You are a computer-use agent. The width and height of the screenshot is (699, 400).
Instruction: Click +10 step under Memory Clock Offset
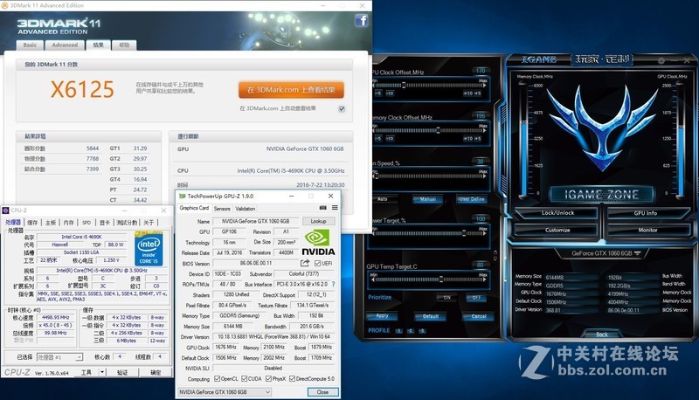pyautogui.click(x=468, y=139)
